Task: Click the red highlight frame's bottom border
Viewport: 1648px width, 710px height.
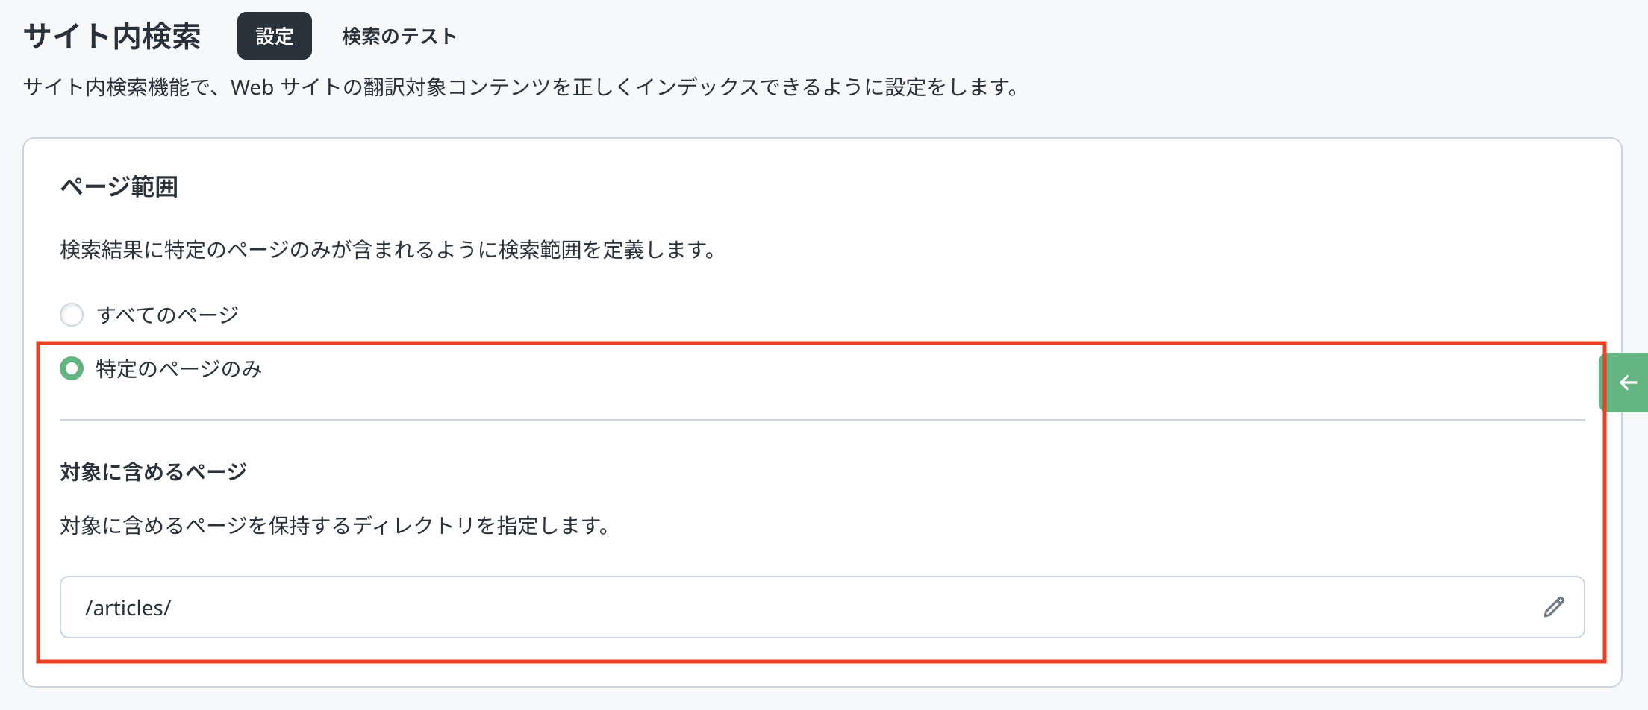Action: pos(821,661)
